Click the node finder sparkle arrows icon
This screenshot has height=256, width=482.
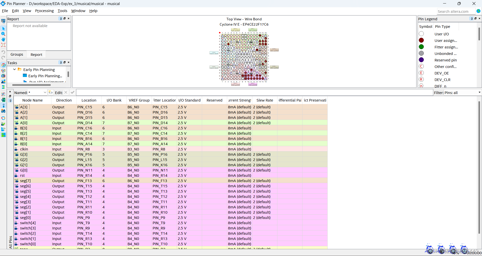coord(51,92)
